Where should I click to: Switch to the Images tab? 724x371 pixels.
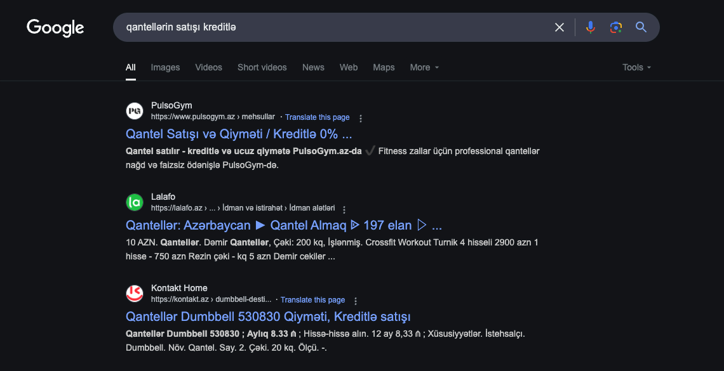click(x=165, y=67)
